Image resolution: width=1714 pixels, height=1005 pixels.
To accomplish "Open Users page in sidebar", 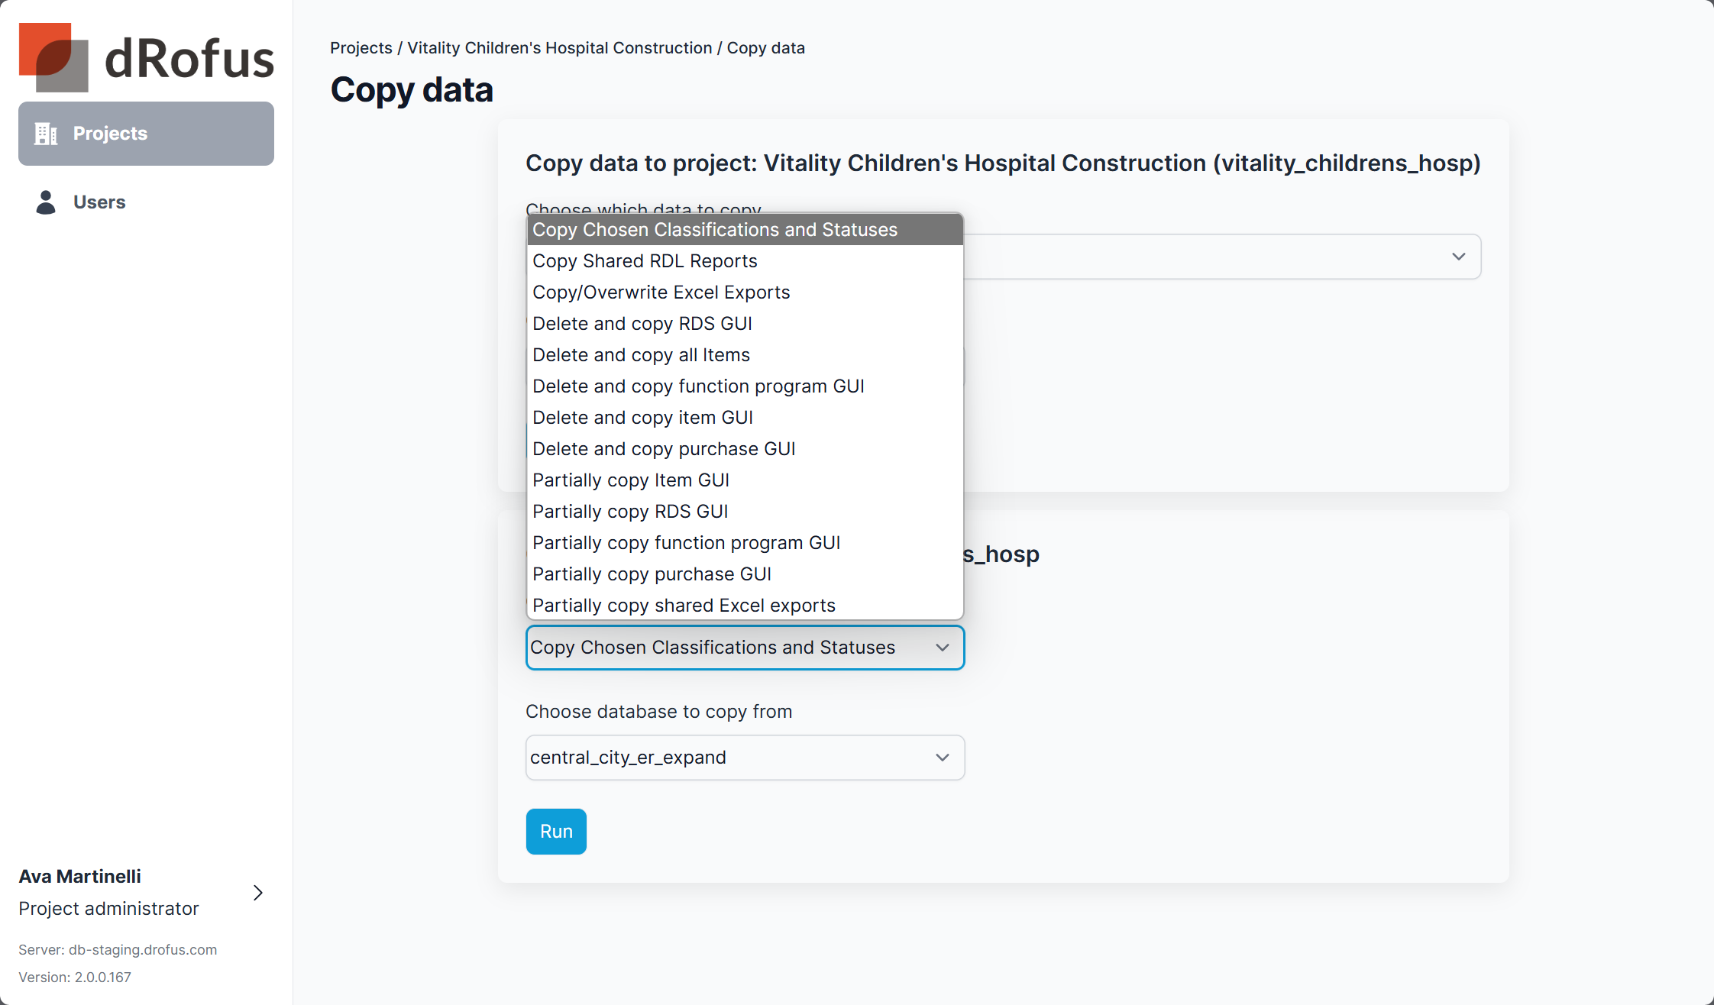I will coord(99,202).
